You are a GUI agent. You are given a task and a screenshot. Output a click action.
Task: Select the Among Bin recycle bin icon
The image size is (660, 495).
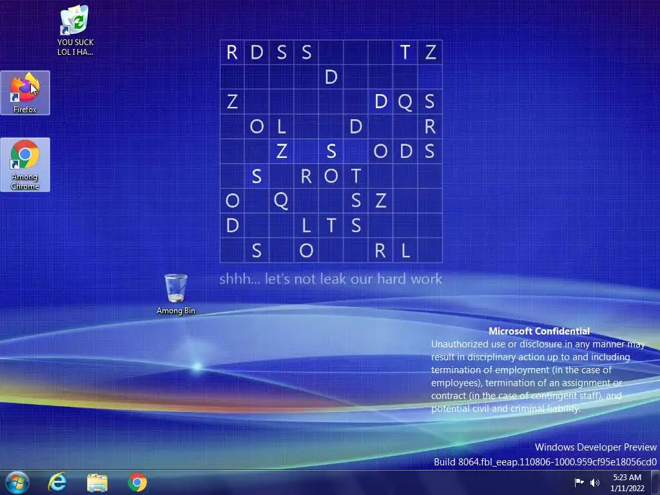(175, 294)
